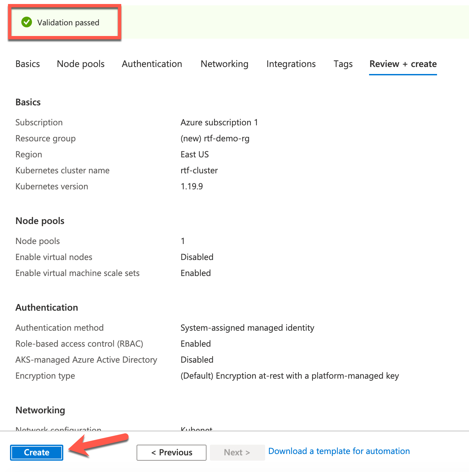Click the rtf-cluster cluster name value
Image resolution: width=469 pixels, height=472 pixels.
tap(199, 170)
